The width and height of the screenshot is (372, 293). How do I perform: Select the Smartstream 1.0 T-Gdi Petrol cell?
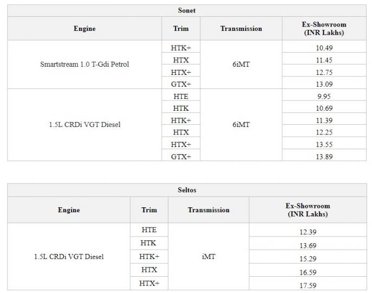click(x=84, y=64)
